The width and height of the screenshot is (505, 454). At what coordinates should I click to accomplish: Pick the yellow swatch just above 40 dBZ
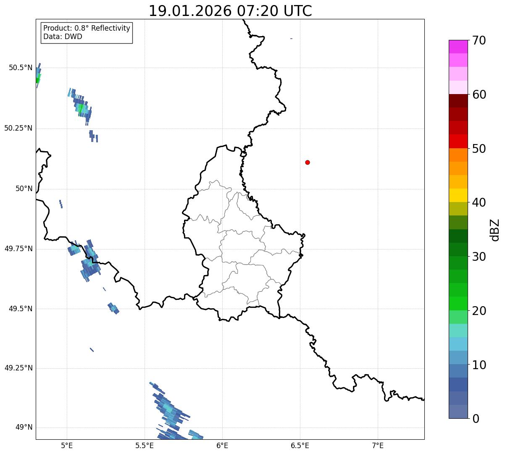(x=458, y=195)
